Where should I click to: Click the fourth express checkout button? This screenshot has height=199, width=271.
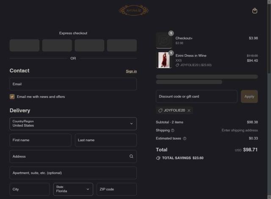click(122, 45)
